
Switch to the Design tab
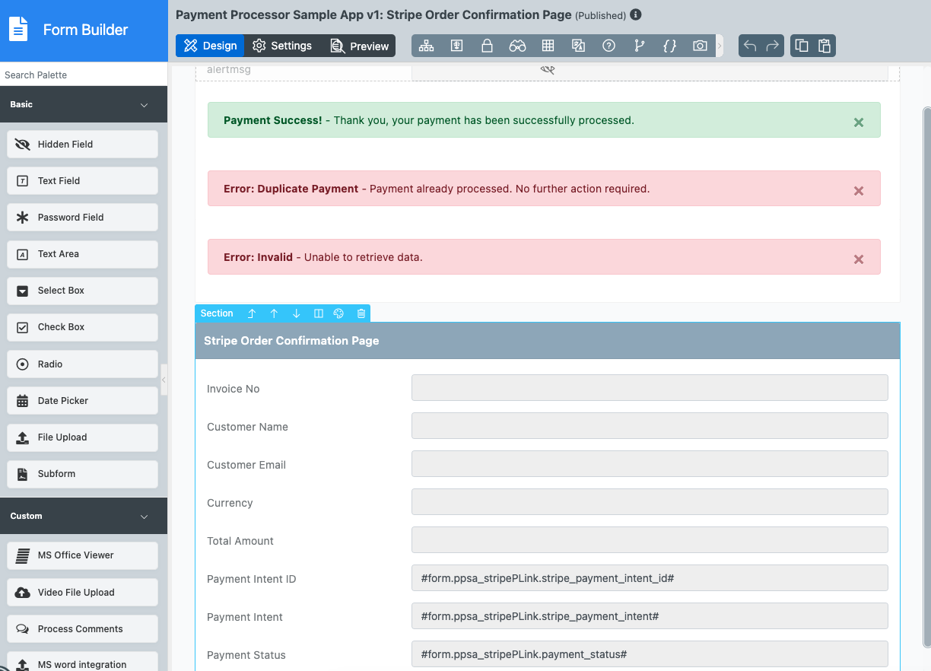click(x=210, y=46)
